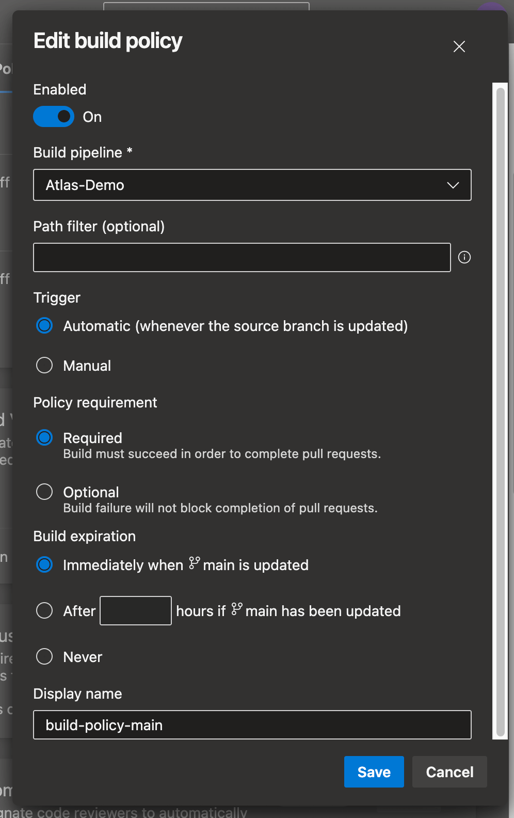Viewport: 514px width, 818px height.
Task: Click the dialog's vertical scrollbar
Action: [x=500, y=411]
